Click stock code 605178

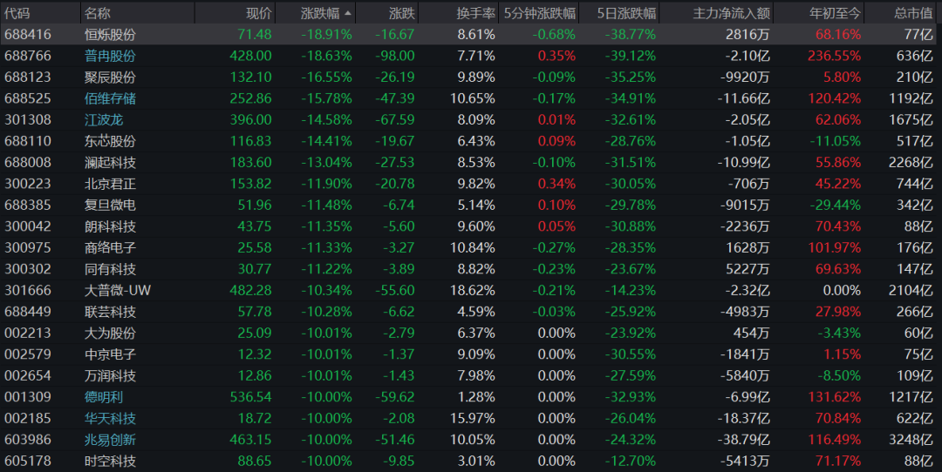28,462
